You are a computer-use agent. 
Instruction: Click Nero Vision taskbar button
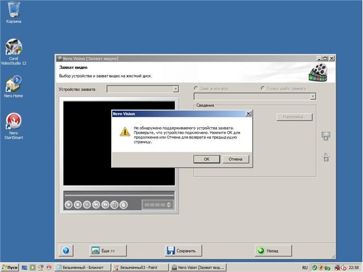pos(198,267)
